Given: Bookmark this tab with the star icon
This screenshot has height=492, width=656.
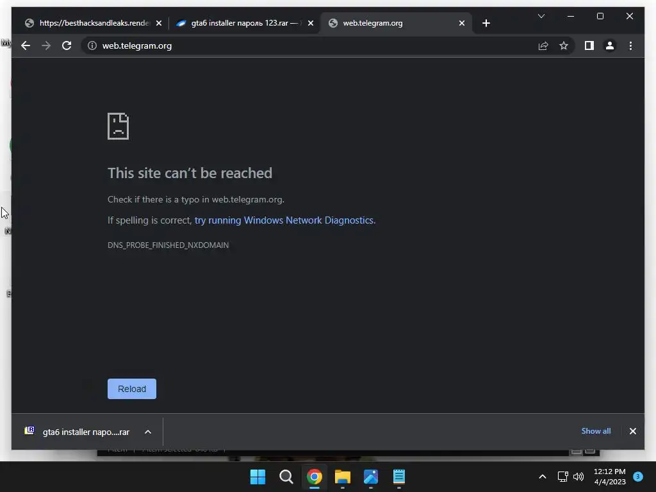Looking at the screenshot, I should (564, 45).
